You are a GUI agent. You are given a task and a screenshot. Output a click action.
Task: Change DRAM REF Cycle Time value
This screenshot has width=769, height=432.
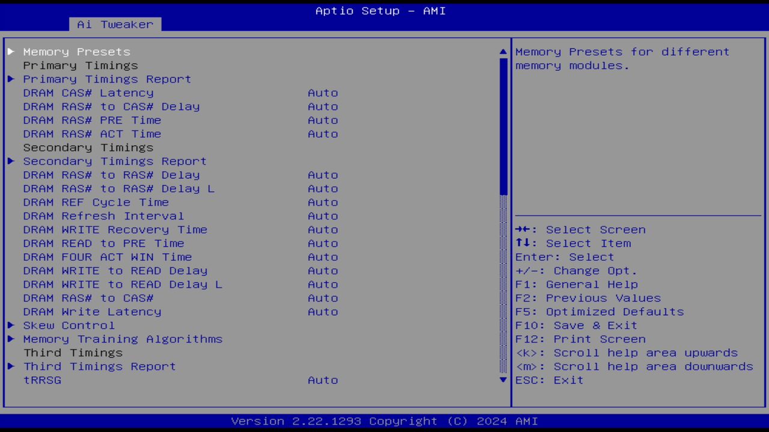point(323,203)
